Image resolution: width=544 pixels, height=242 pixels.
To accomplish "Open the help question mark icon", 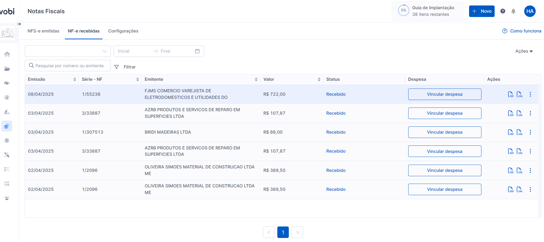I will pos(503,11).
